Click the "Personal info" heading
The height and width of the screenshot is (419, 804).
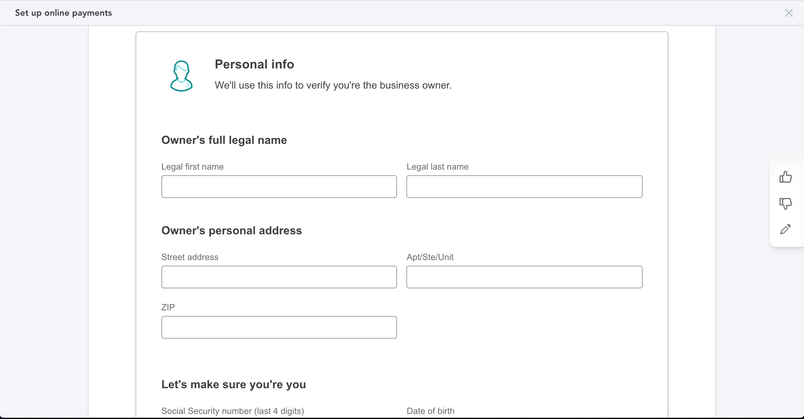[254, 64]
